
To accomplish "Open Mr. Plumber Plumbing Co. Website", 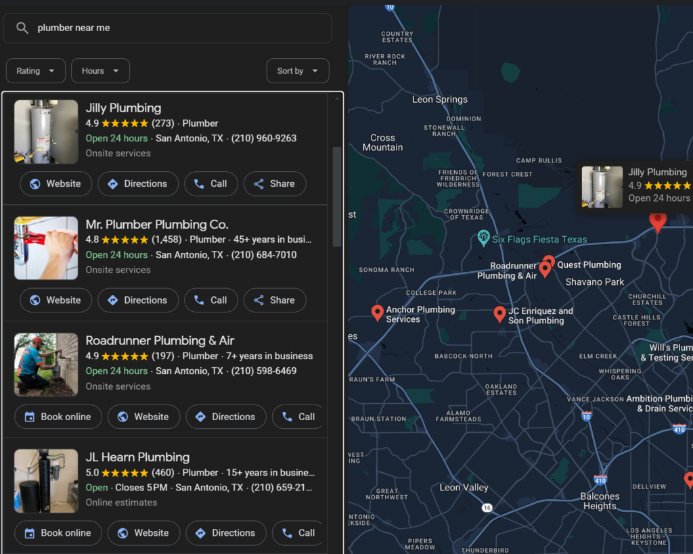I will pos(55,300).
